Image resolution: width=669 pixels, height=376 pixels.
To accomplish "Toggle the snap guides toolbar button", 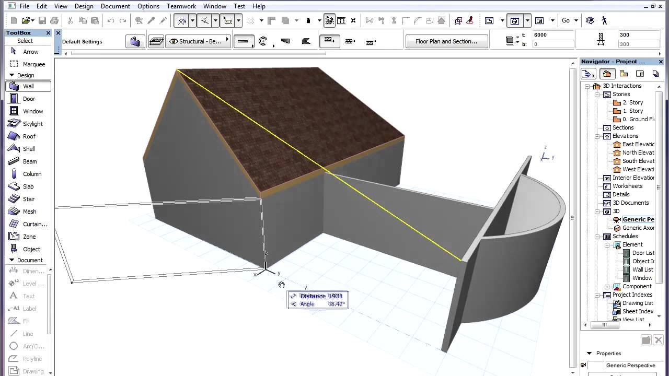I will tap(204, 20).
